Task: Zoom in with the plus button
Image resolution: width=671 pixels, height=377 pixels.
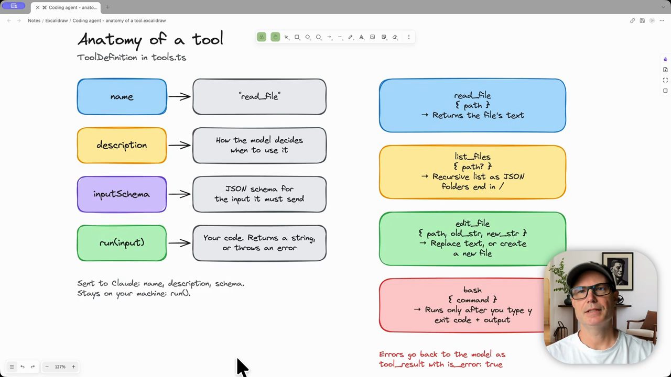Action: pos(73,367)
